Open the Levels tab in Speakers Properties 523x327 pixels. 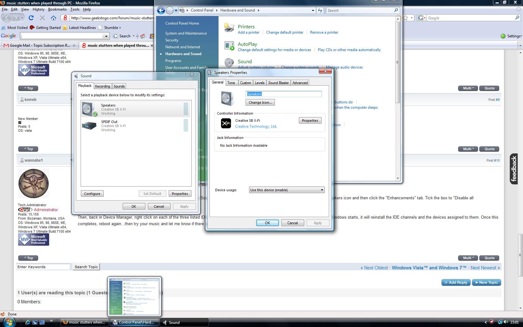[260, 83]
